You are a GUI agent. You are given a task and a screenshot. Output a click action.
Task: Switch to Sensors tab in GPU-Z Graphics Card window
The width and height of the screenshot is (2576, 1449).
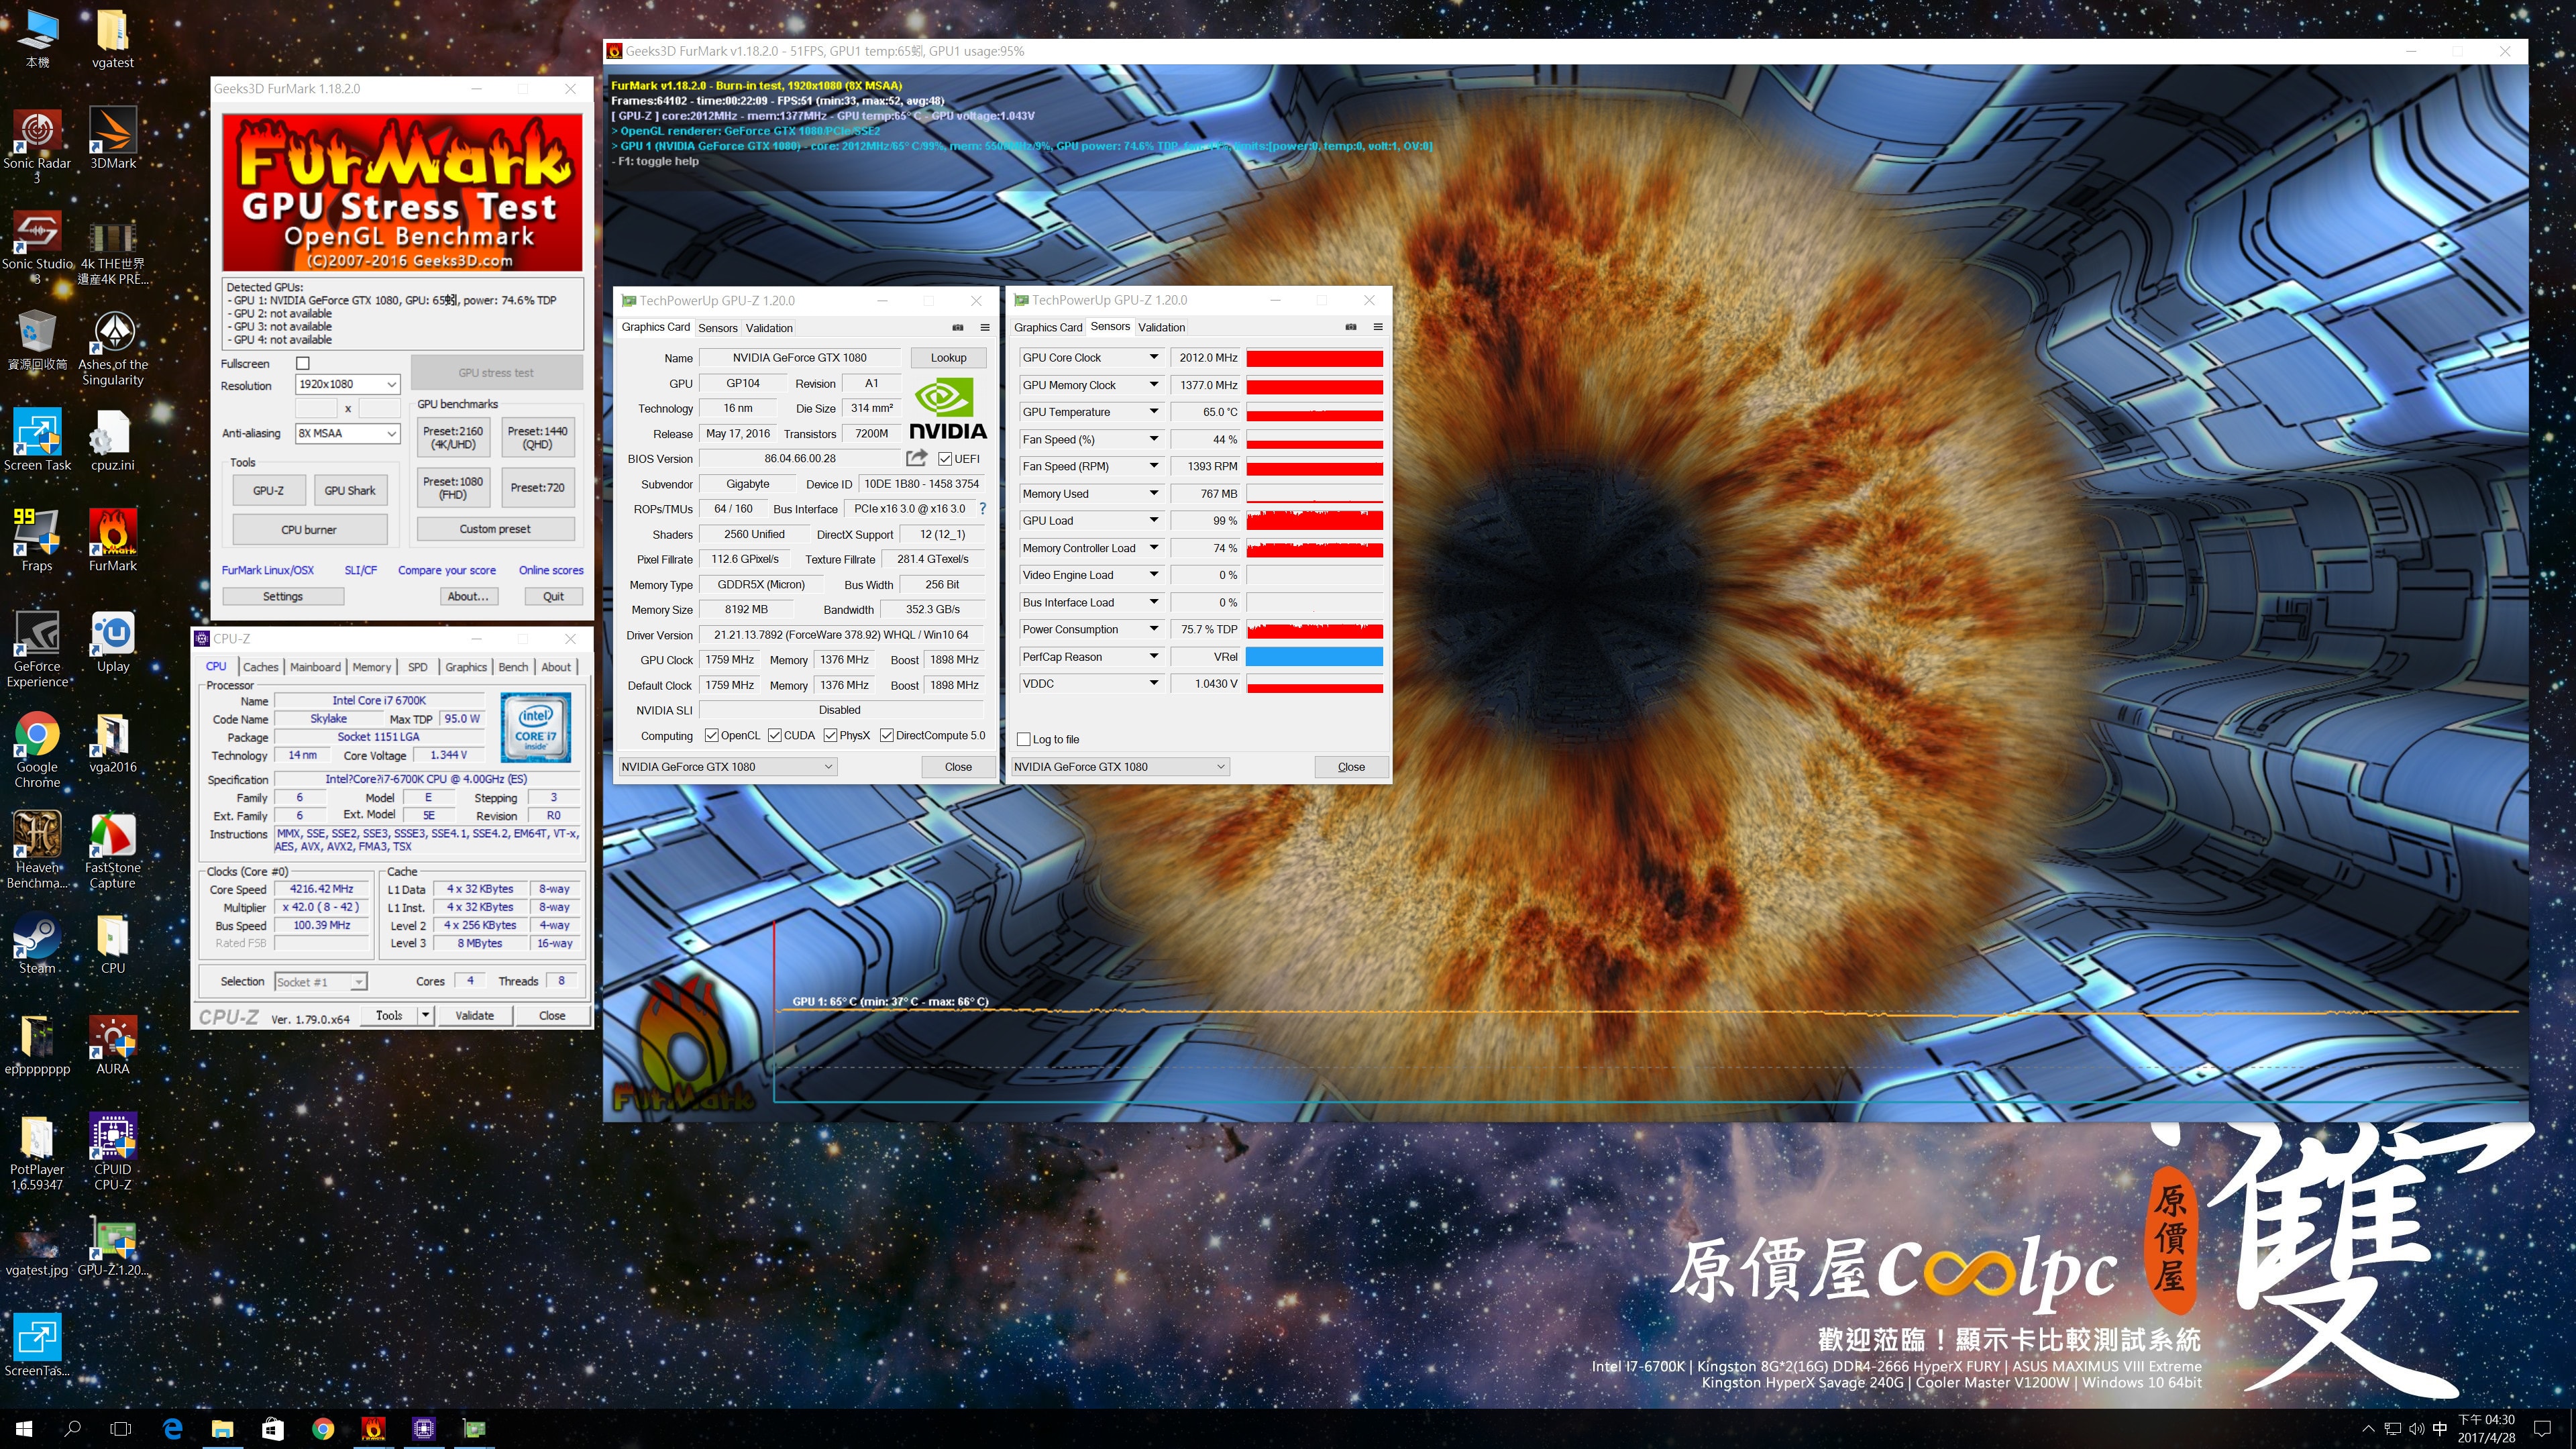tap(717, 328)
